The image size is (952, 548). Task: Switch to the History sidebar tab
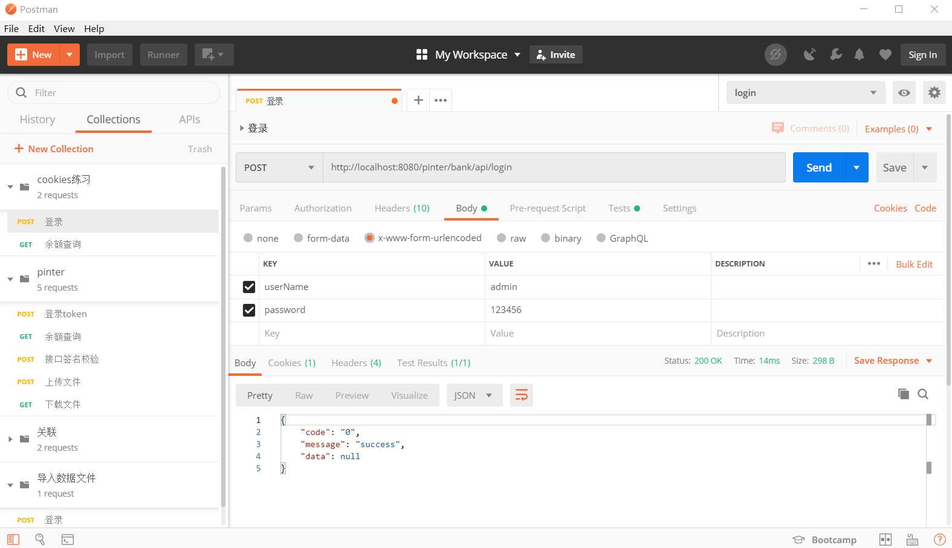37,120
